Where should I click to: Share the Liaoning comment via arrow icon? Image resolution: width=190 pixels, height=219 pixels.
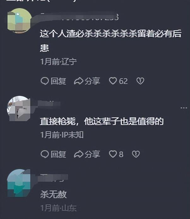[79, 81]
